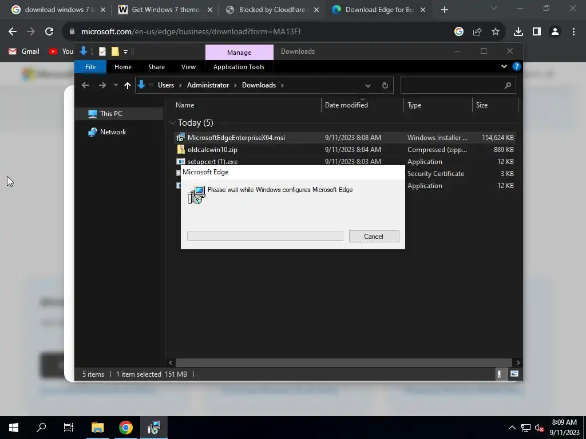586x439 pixels.
Task: Sort by Date modified column
Action: (362, 105)
